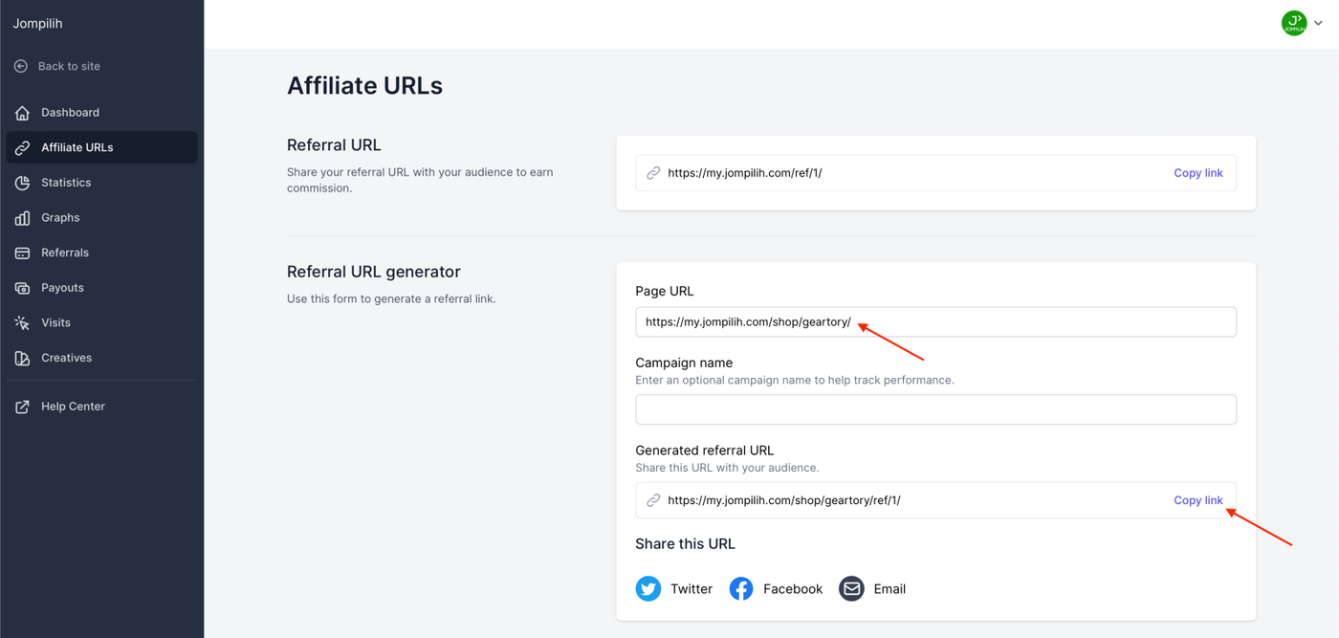The height and width of the screenshot is (638, 1339).
Task: Copy the generated referral URL link
Action: tap(1198, 500)
